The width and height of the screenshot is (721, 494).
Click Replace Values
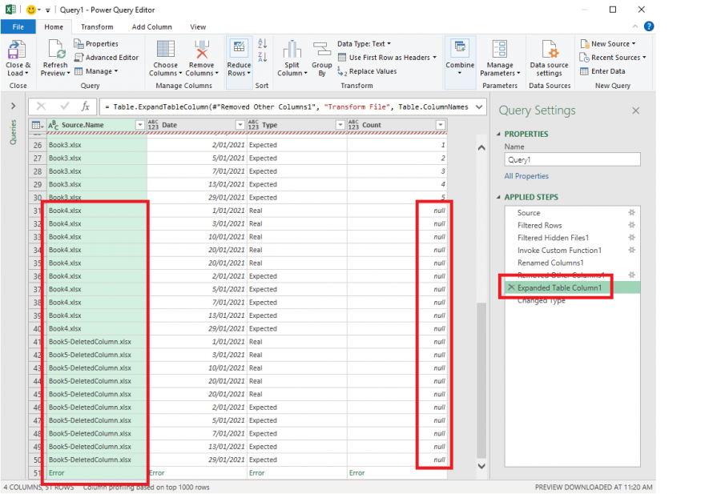coord(367,71)
